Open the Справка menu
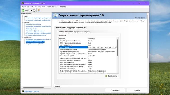 63,7
